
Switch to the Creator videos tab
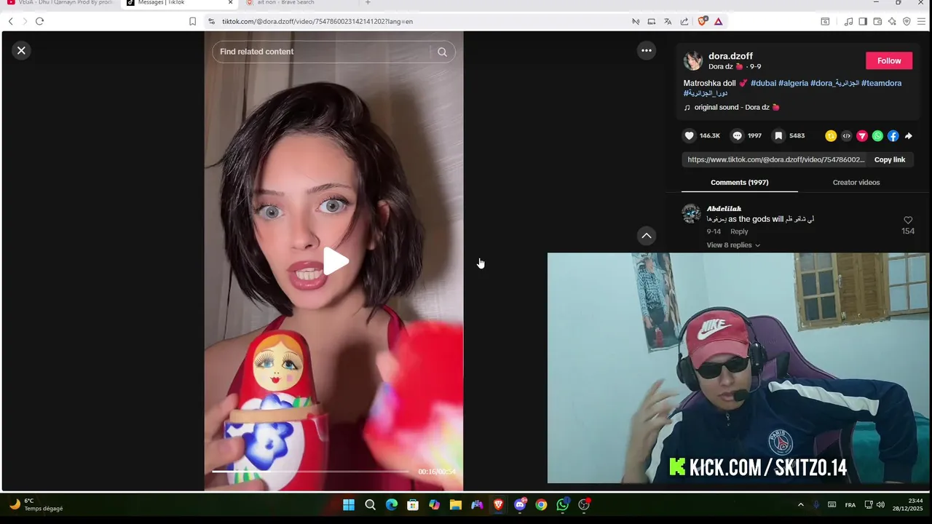[856, 182]
